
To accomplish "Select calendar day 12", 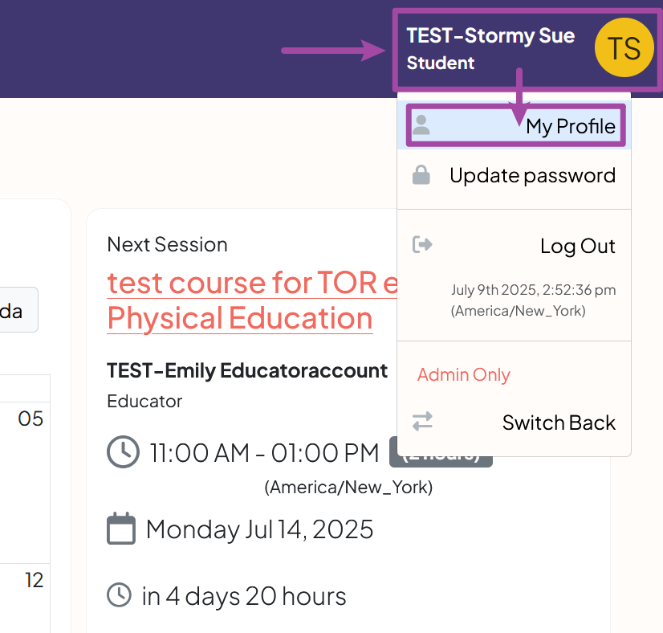I will click(34, 579).
